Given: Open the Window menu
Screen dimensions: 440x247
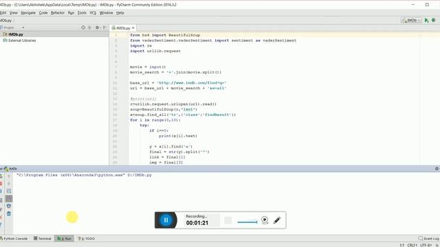Looking at the screenshot, I should pos(107,13).
